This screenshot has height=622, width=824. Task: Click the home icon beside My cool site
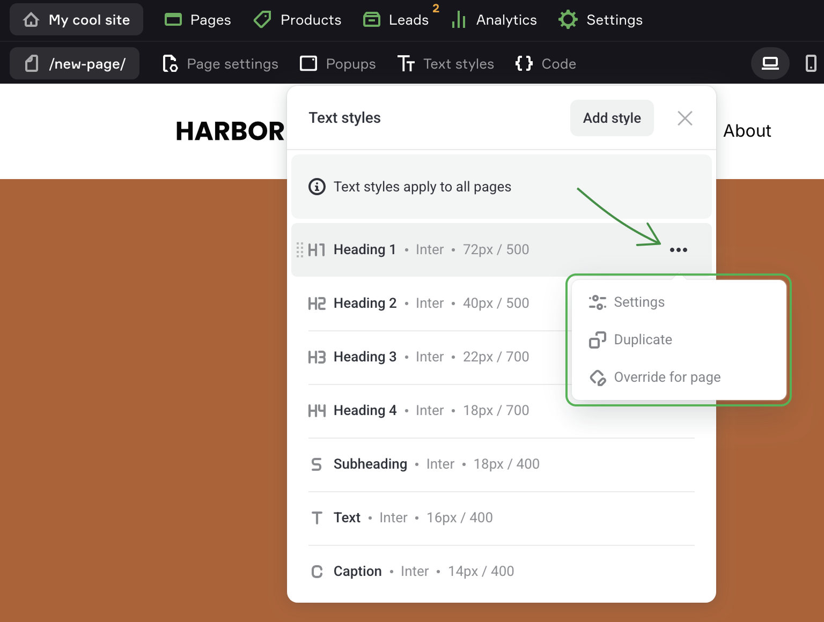click(31, 20)
